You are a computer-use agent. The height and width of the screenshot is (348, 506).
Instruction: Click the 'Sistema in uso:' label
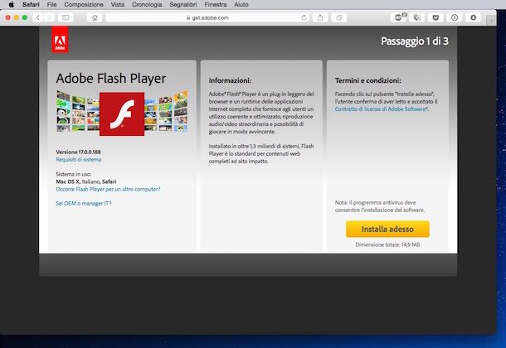pos(74,174)
